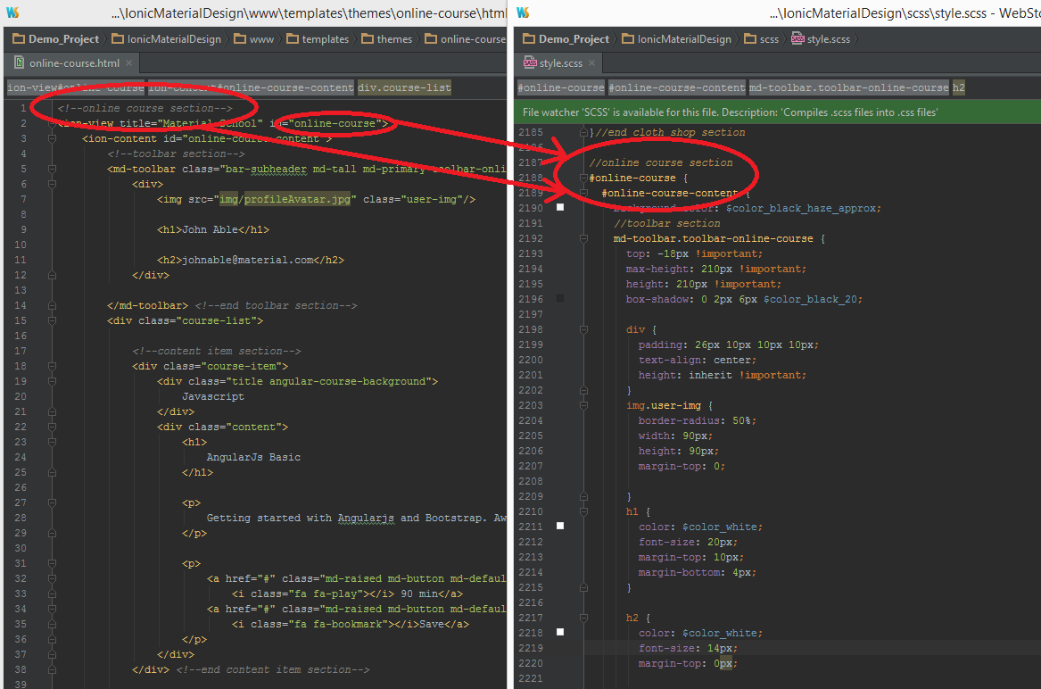This screenshot has width=1041, height=689.
Task: Select the online-course.html editor tab
Action: pyautogui.click(x=74, y=63)
